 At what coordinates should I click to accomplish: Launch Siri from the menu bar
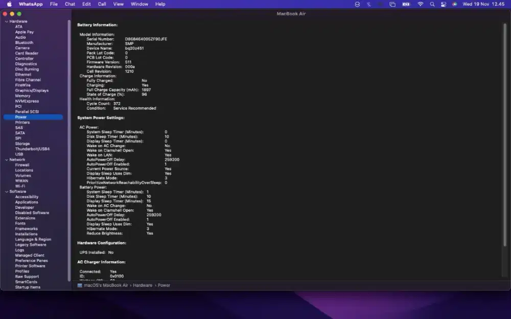click(x=454, y=4)
